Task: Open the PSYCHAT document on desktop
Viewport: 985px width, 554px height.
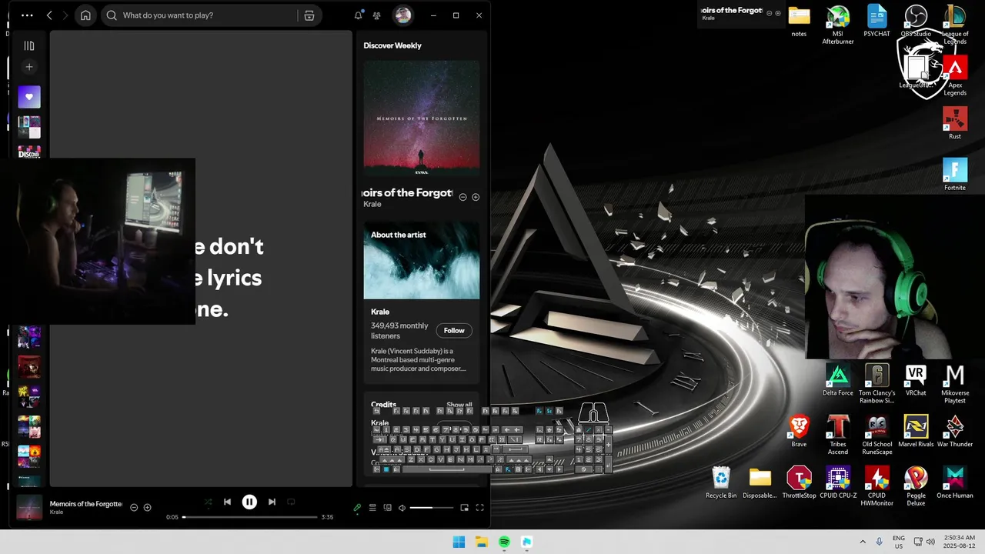Action: [876, 22]
